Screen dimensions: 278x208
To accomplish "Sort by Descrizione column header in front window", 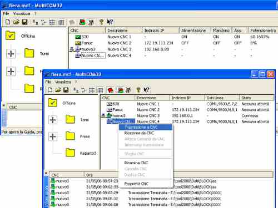I will 152,98.
